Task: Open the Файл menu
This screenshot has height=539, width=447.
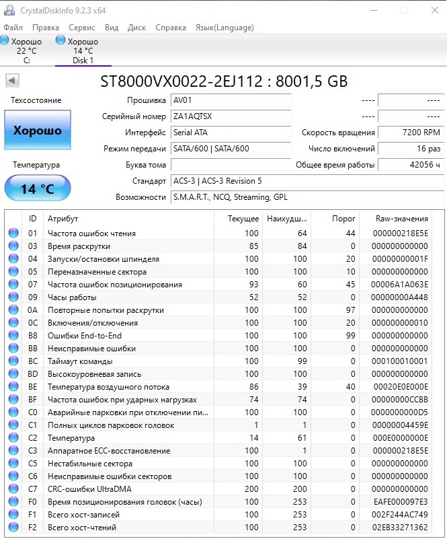Action: pos(13,28)
